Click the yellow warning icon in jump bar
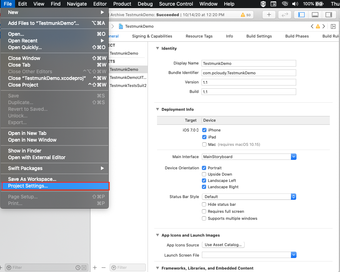The image size is (340, 272). 318,26
